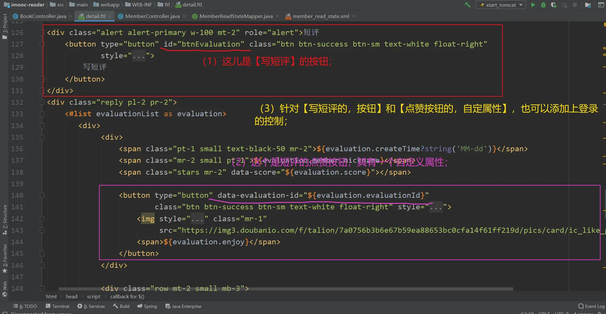Screen dimensions: 606x314
Task: Collapse the code fold at line 132
Action: (42, 102)
